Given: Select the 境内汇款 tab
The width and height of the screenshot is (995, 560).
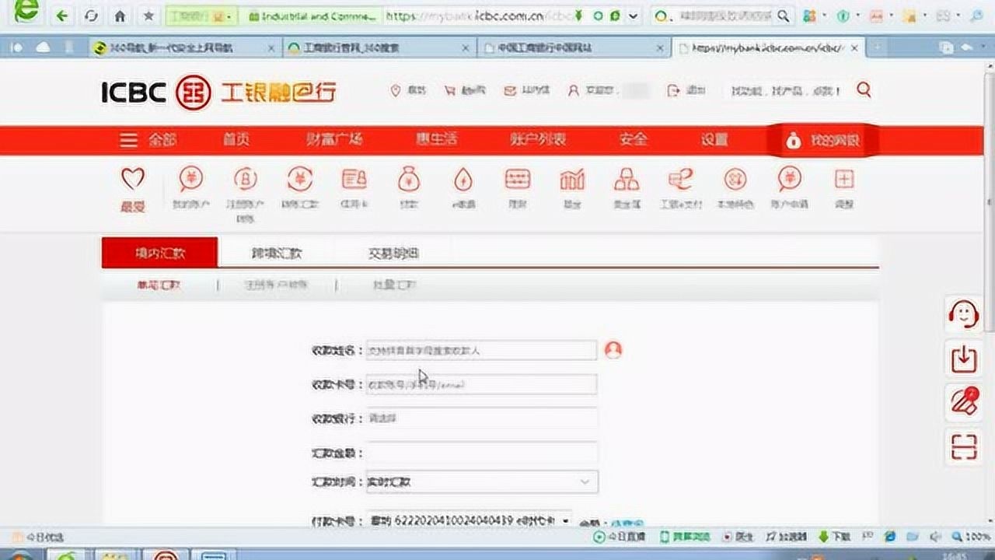Looking at the screenshot, I should (161, 254).
